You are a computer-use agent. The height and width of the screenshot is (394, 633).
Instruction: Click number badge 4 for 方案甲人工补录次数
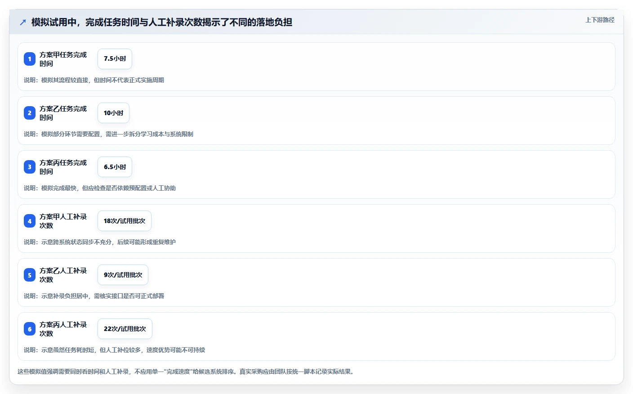pos(30,221)
